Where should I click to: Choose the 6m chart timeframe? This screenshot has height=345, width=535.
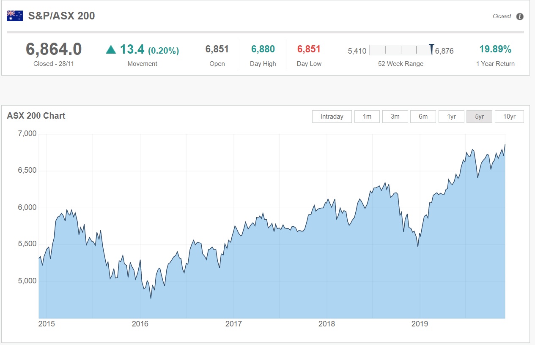pos(423,117)
